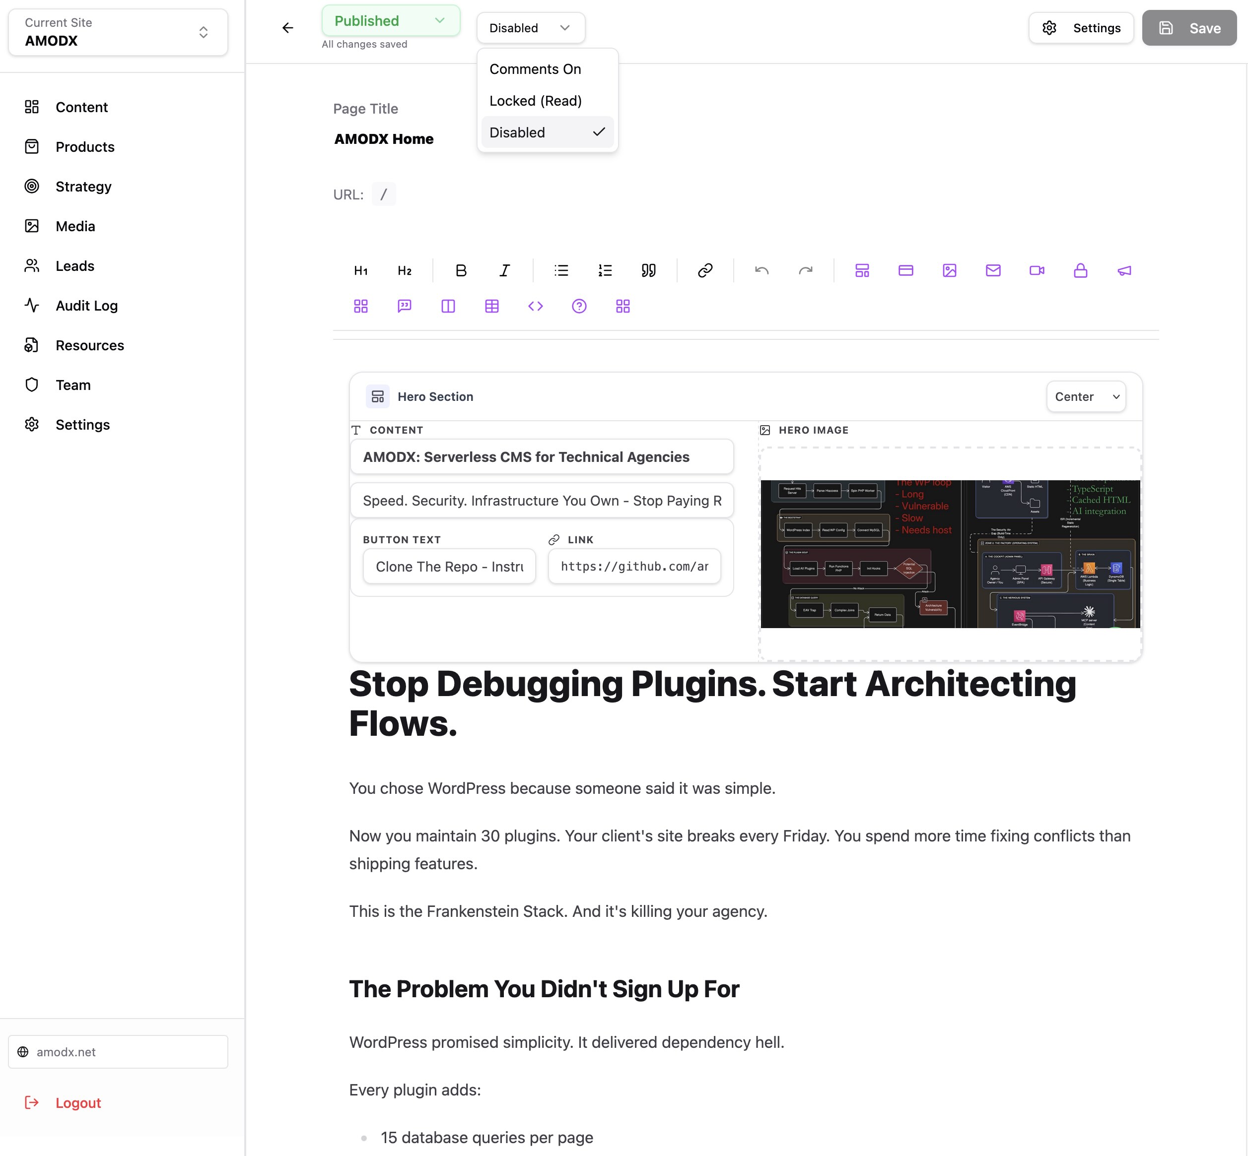Insert an image block into the page
Viewport: 1248px width, 1156px height.
tap(950, 270)
